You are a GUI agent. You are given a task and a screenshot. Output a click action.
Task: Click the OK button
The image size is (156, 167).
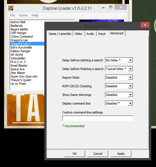tap(75, 154)
